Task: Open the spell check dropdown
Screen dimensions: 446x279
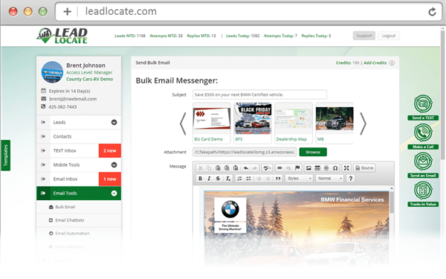Action: click(267, 168)
